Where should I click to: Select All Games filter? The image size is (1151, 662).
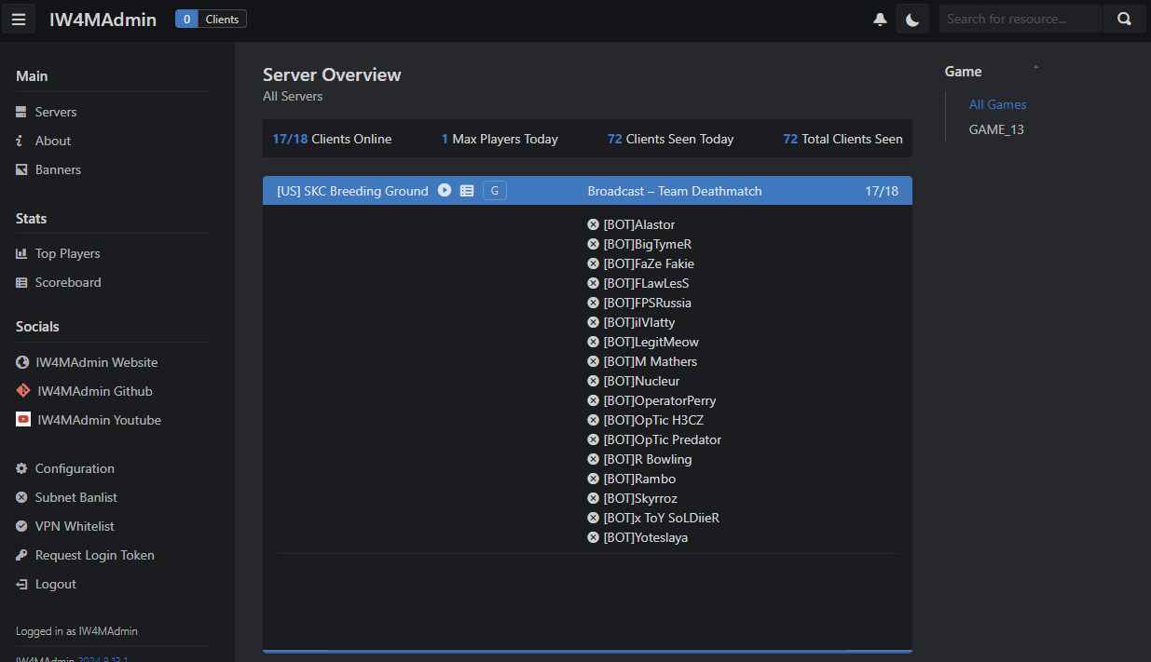pyautogui.click(x=997, y=104)
